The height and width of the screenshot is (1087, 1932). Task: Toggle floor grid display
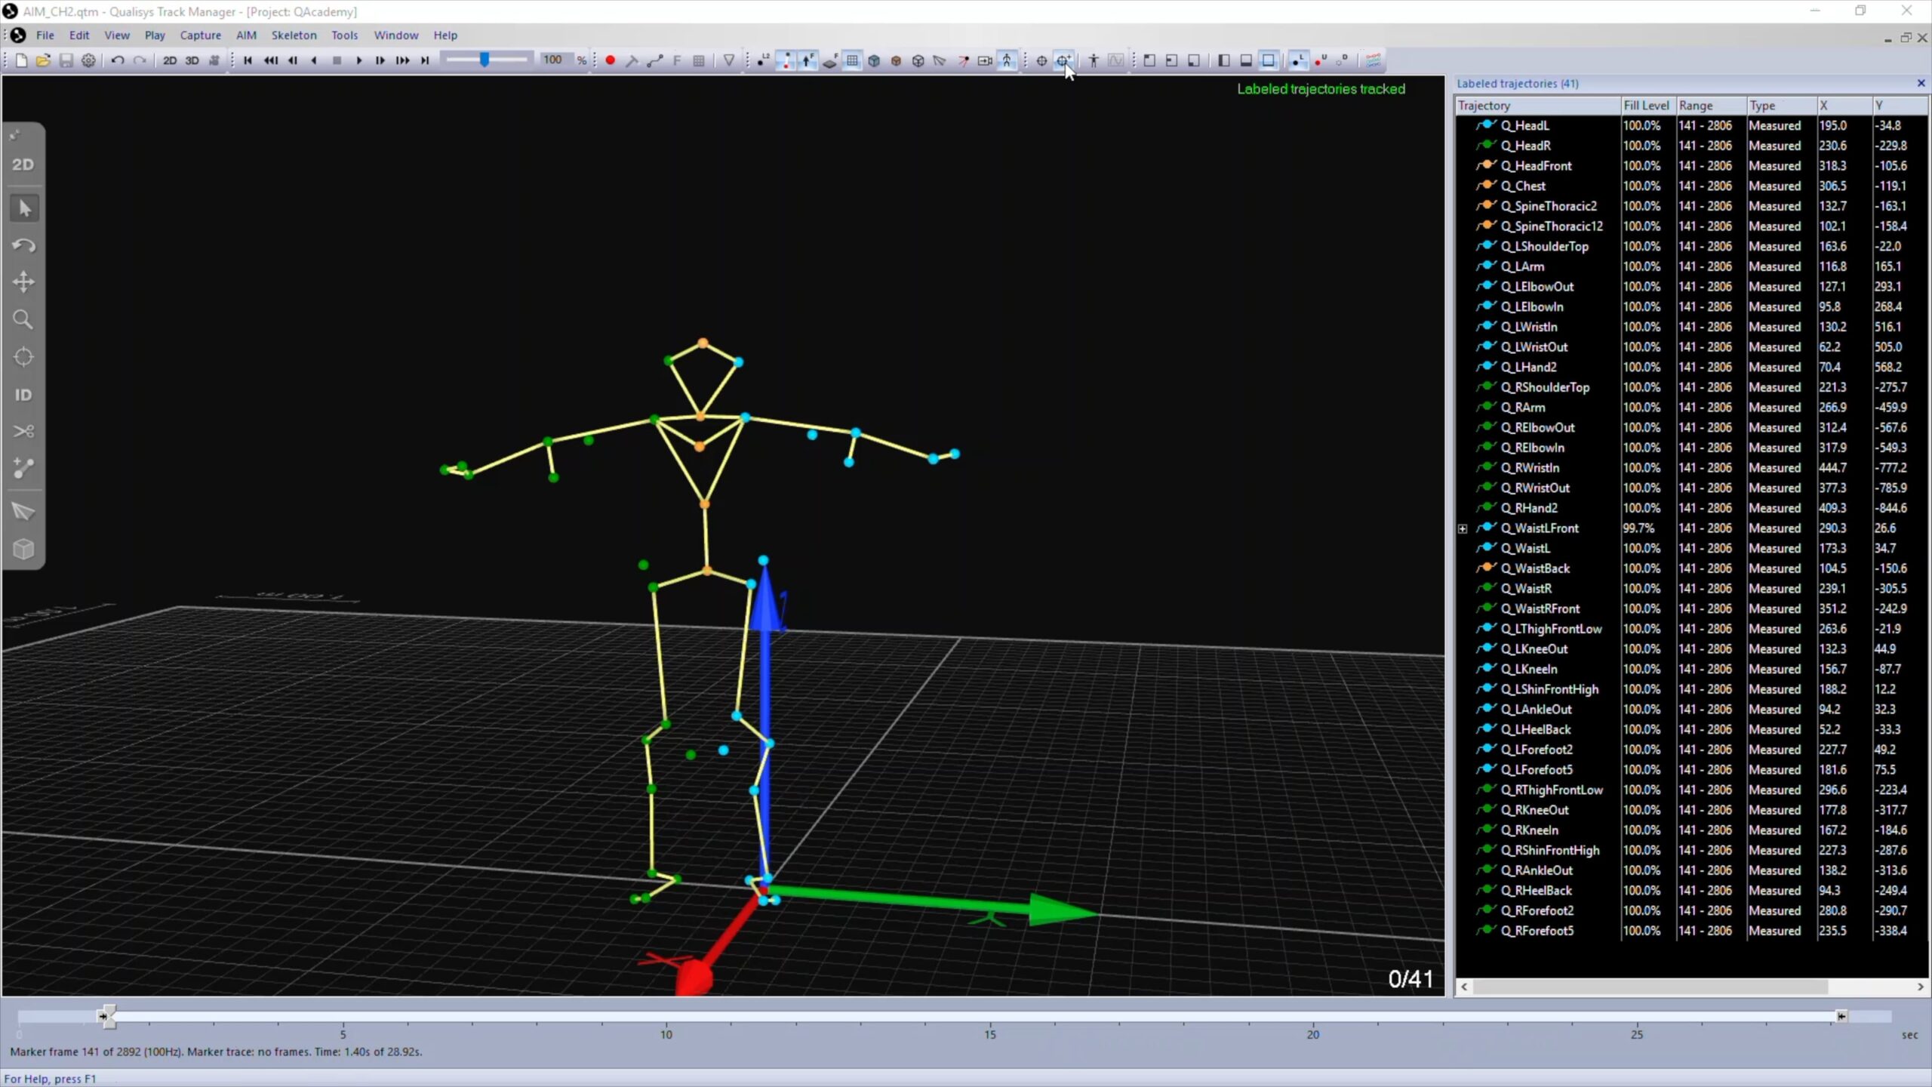click(x=852, y=60)
